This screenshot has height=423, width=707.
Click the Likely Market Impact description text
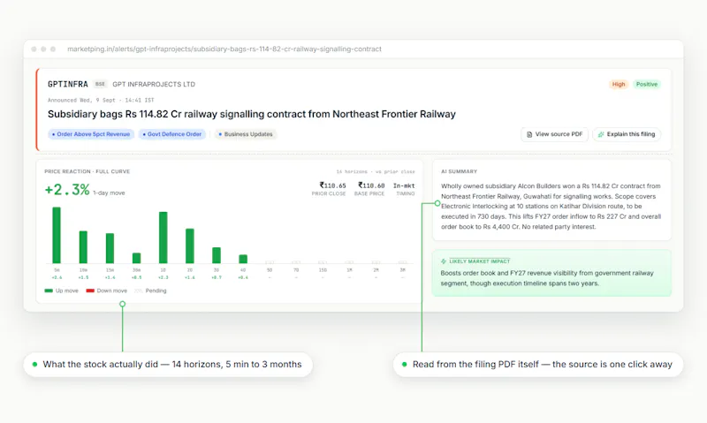click(547, 278)
